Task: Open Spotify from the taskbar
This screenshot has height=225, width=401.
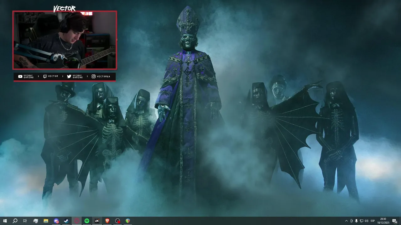Action: tap(87, 221)
